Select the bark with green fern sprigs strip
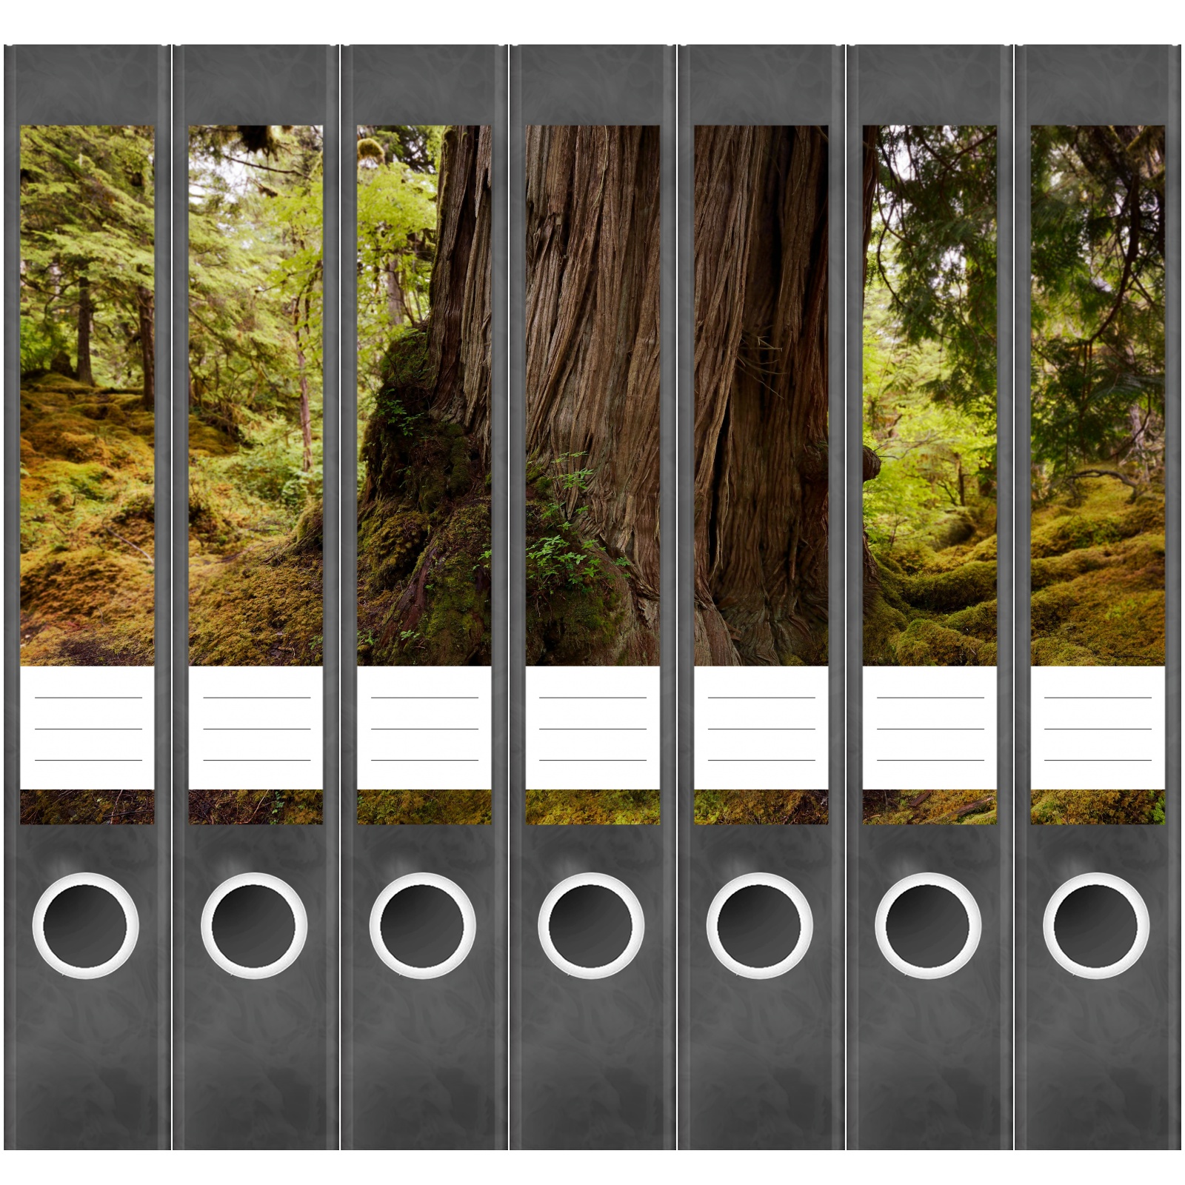This screenshot has width=1185, height=1185. (x=592, y=395)
